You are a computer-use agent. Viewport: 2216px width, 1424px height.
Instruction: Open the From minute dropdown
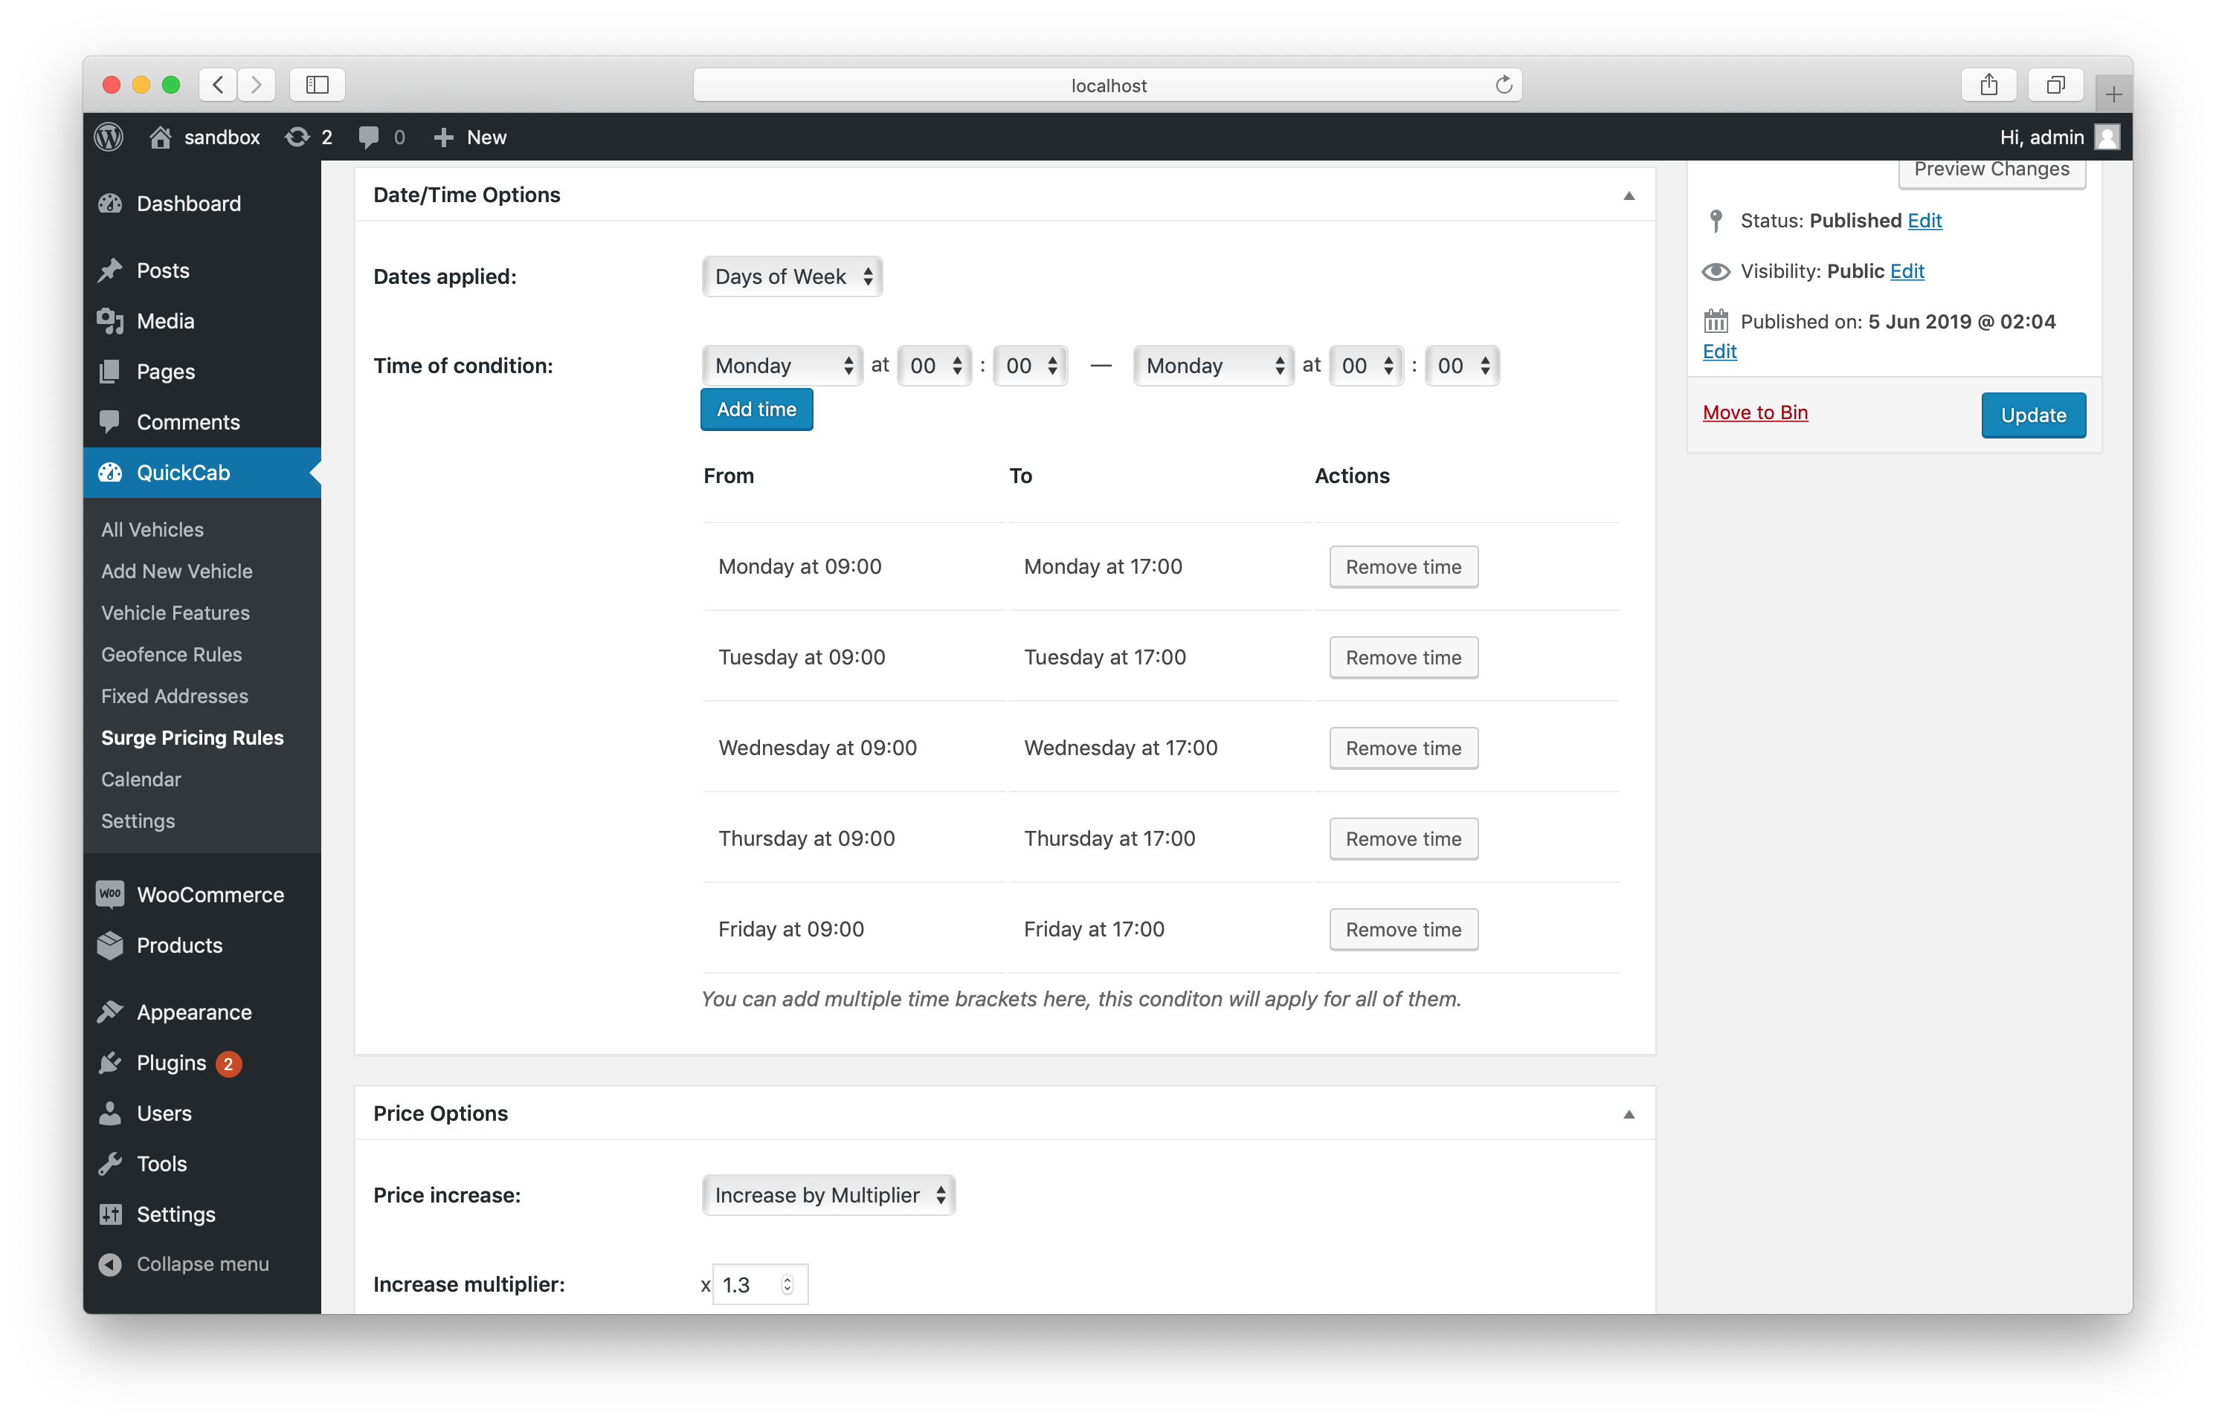[x=1030, y=365]
